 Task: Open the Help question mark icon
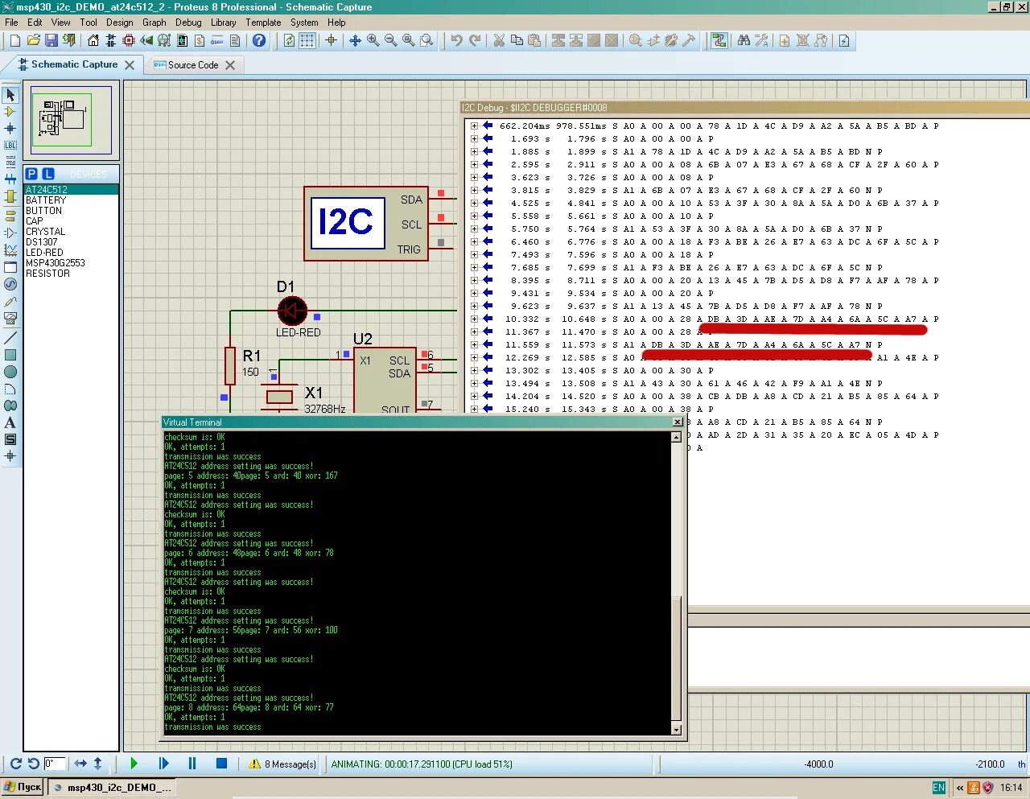coord(259,40)
